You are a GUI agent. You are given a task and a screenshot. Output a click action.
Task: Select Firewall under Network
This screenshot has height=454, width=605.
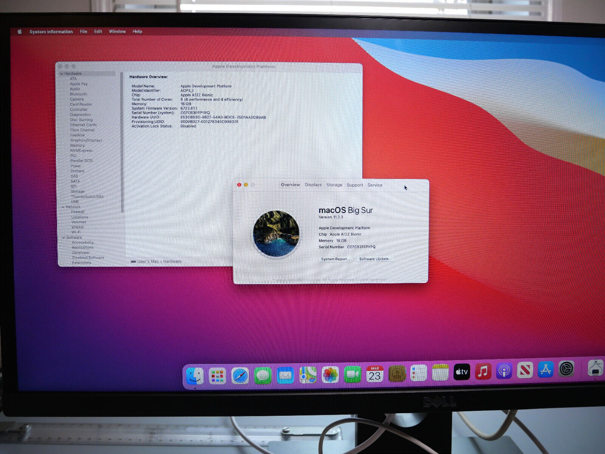tap(78, 212)
